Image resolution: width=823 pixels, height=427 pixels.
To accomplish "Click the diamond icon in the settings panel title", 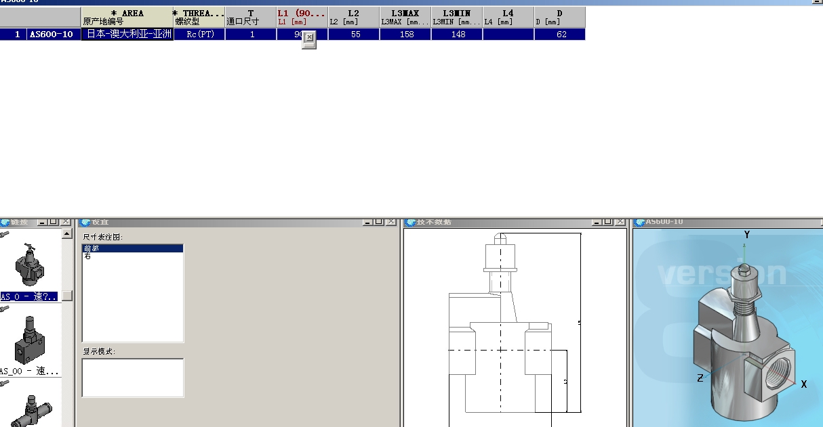I will click(85, 222).
